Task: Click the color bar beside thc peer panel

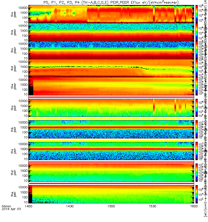Action: pos(197,50)
